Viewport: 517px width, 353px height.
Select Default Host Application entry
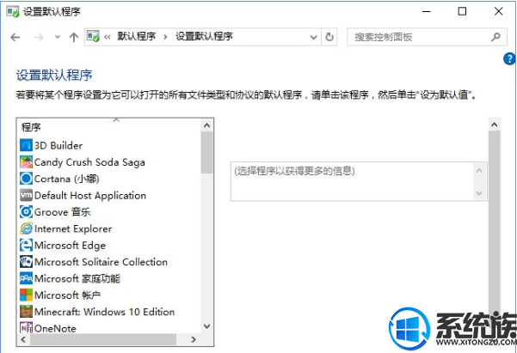tap(90, 195)
